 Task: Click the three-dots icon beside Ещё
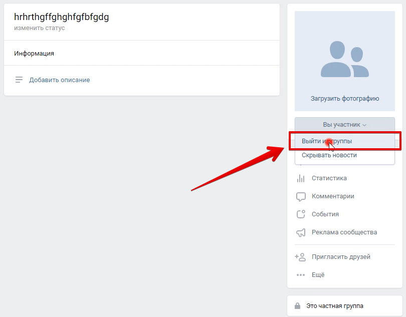click(x=301, y=275)
